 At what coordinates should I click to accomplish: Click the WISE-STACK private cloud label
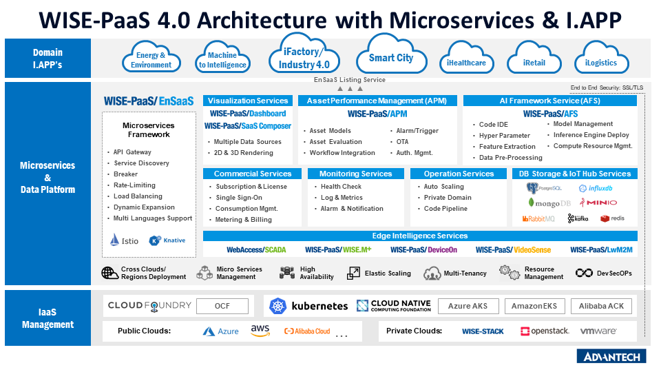pos(483,331)
